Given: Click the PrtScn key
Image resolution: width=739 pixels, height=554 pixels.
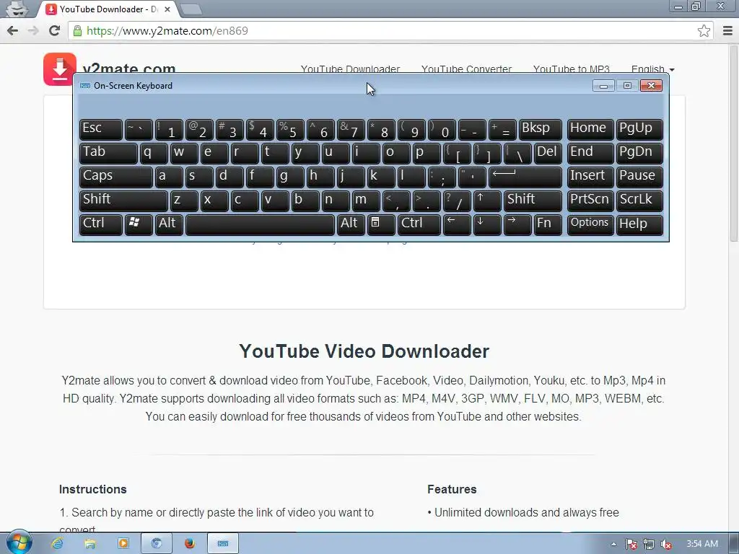Looking at the screenshot, I should point(590,201).
